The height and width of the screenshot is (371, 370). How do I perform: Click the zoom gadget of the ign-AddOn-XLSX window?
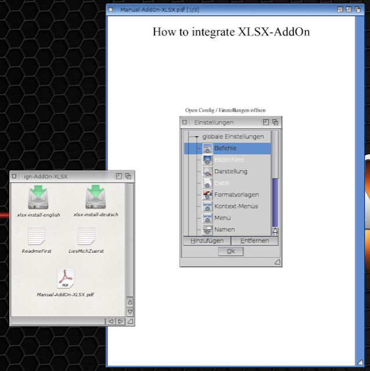[x=119, y=176]
